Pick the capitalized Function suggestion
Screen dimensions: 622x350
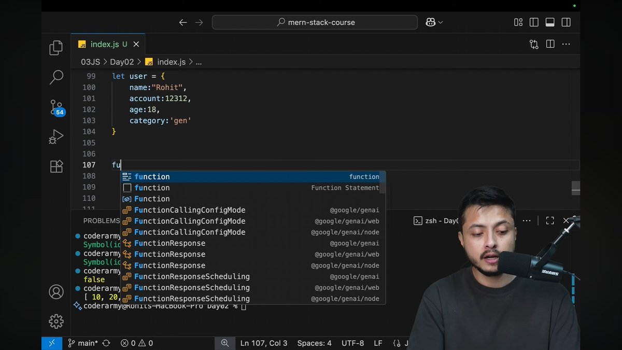pyautogui.click(x=253, y=199)
